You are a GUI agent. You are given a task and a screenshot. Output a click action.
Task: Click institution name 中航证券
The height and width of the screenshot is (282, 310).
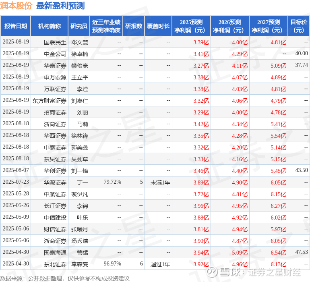click(x=55, y=194)
